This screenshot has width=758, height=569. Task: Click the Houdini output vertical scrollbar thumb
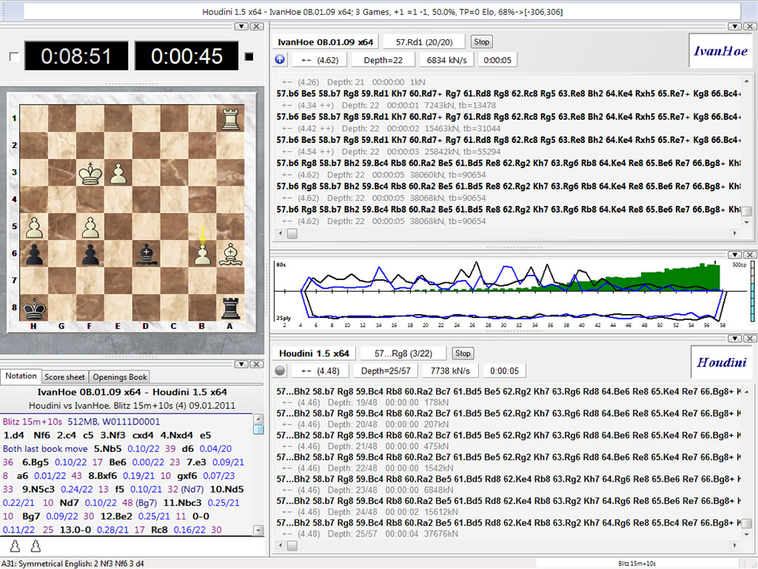click(747, 523)
